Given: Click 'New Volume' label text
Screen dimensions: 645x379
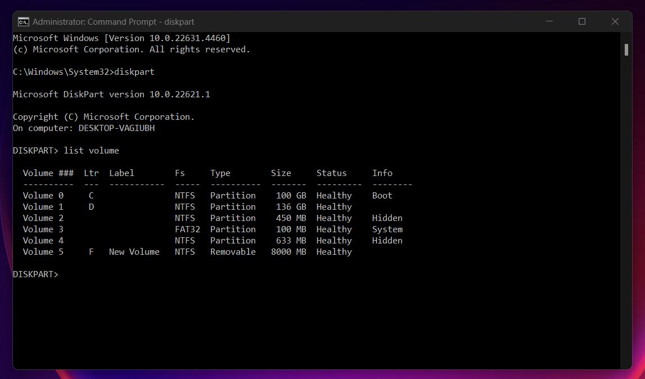Looking at the screenshot, I should point(134,252).
